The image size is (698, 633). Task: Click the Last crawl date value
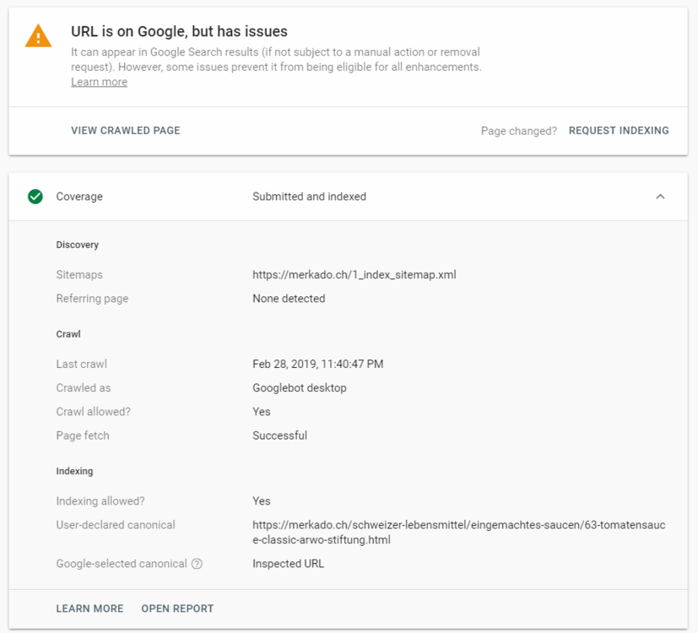[317, 364]
